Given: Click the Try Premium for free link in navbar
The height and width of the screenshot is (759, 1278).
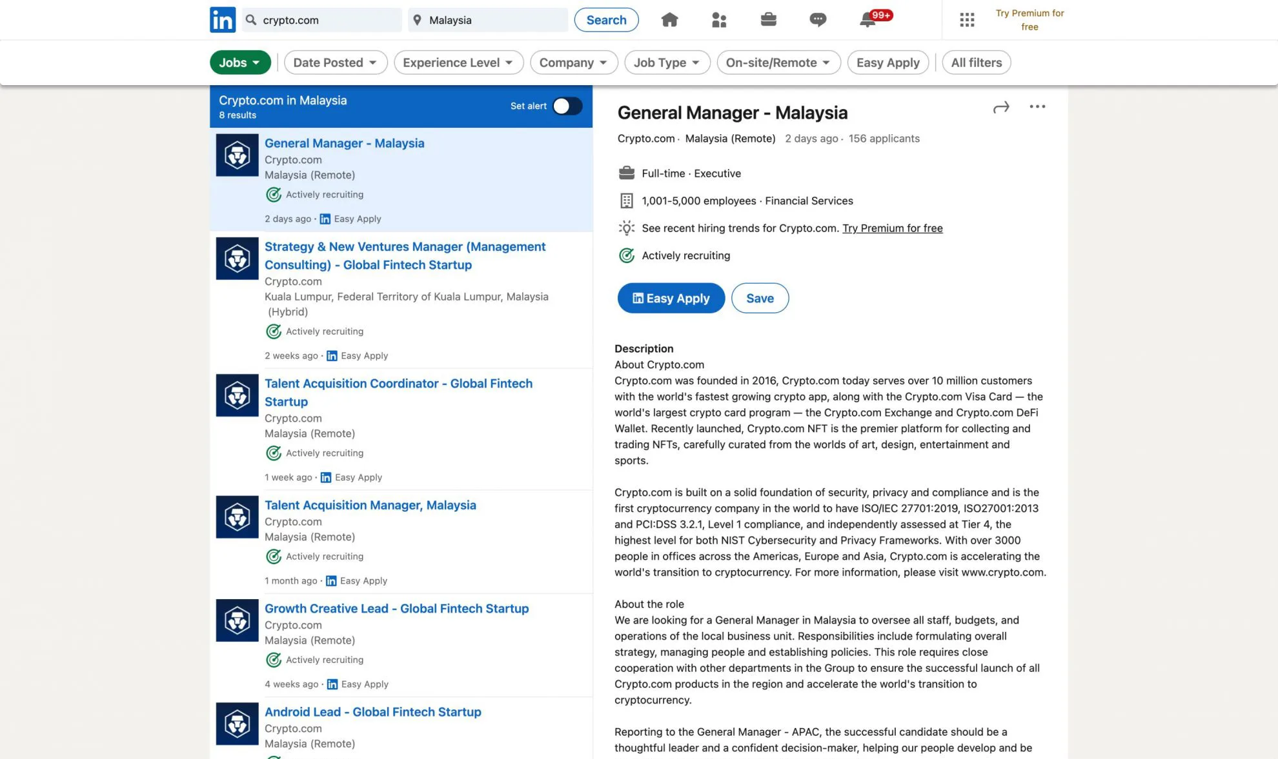Looking at the screenshot, I should coord(1029,20).
